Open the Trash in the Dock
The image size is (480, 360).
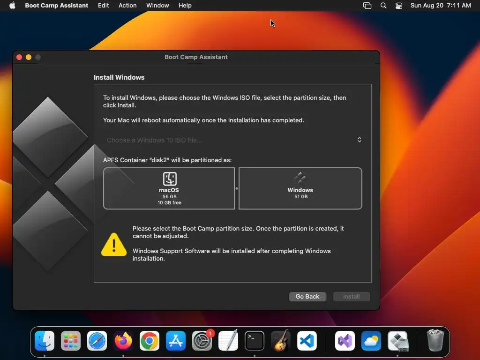click(435, 340)
